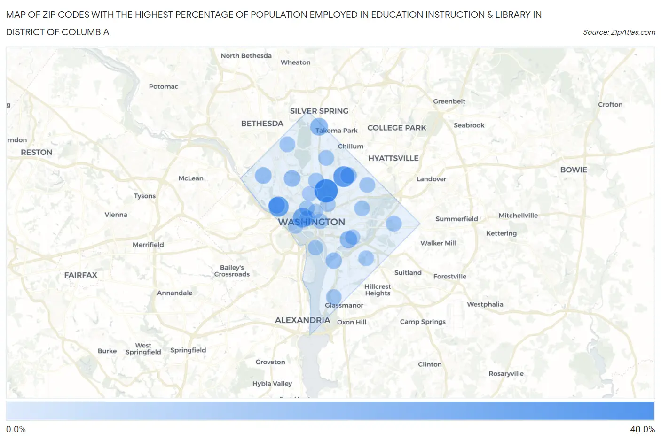Click the Springfield map label
Image resolution: width=661 pixels, height=440 pixels.
188,350
